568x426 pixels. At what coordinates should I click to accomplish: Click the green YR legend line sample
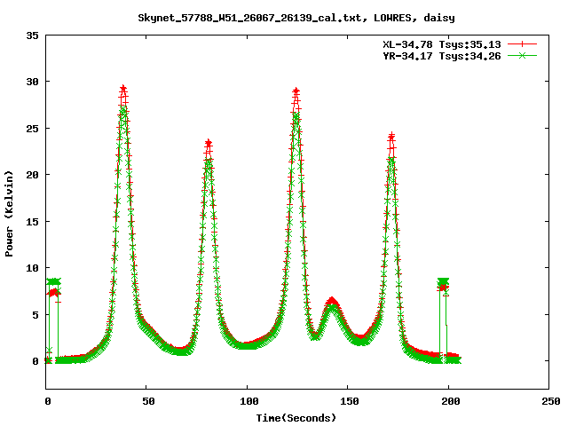click(522, 56)
